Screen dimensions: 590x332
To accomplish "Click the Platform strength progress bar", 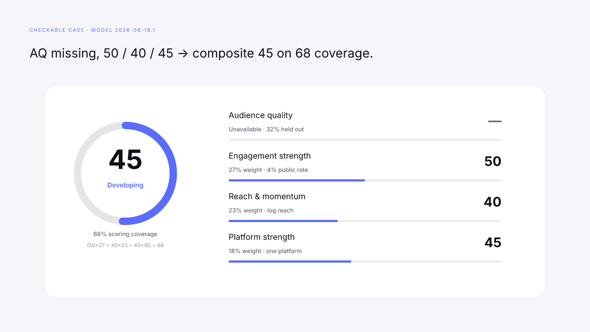I will pos(365,262).
